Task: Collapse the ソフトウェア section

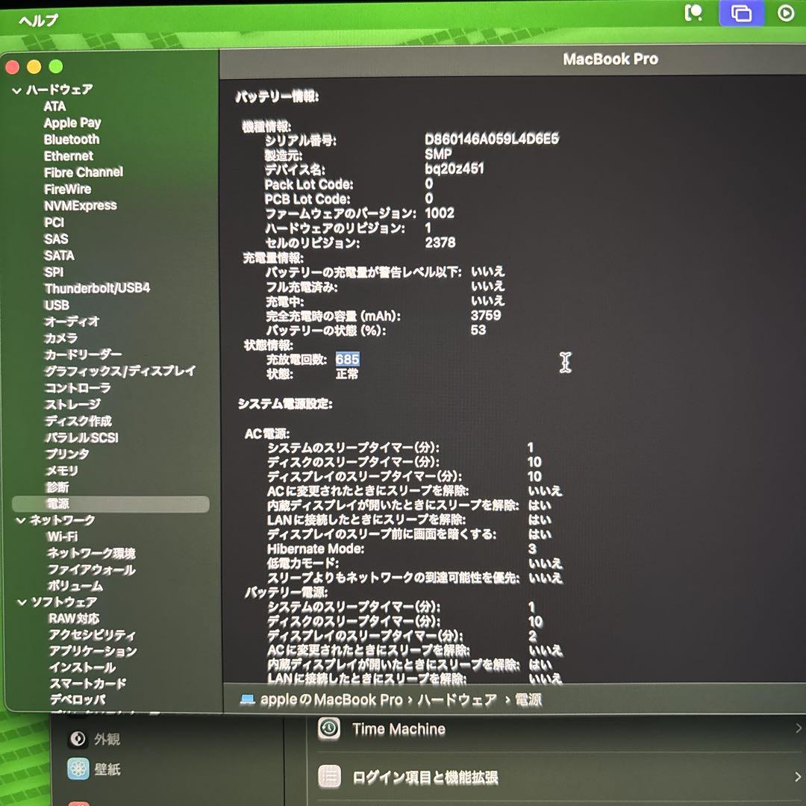Action: click(x=22, y=602)
